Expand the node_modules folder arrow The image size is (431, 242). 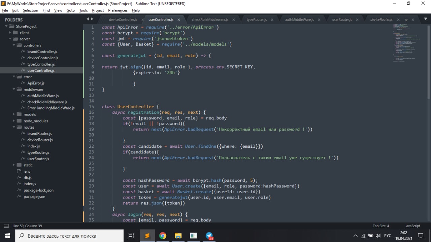pos(14,121)
